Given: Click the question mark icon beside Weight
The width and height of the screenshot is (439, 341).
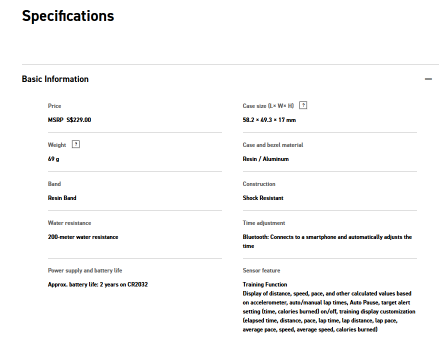Looking at the screenshot, I should click(75, 144).
